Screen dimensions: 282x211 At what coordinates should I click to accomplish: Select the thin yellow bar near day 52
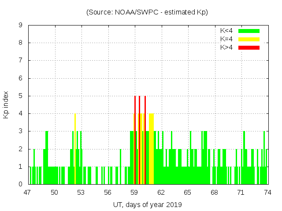(x=75, y=149)
